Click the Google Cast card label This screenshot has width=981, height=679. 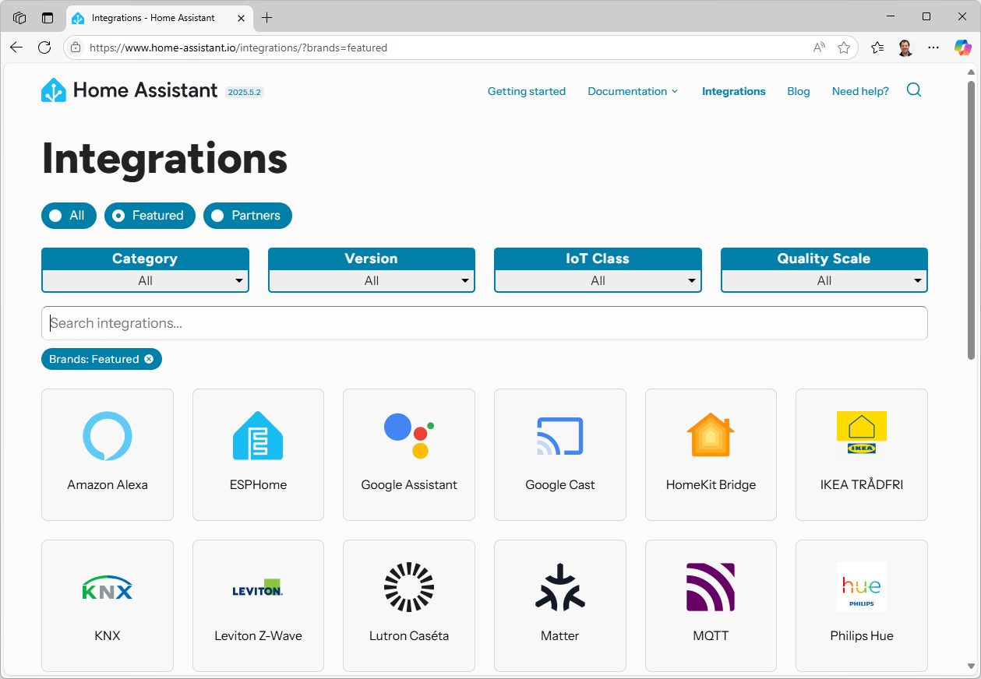560,484
